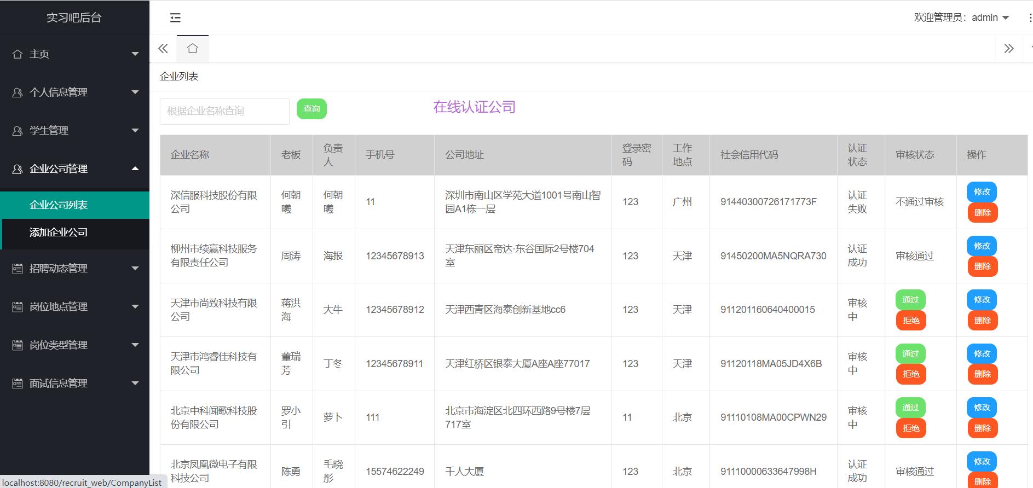Click 删除 for 天津市鸿睿佳科技有限公司
The width and height of the screenshot is (1033, 488).
pos(983,374)
